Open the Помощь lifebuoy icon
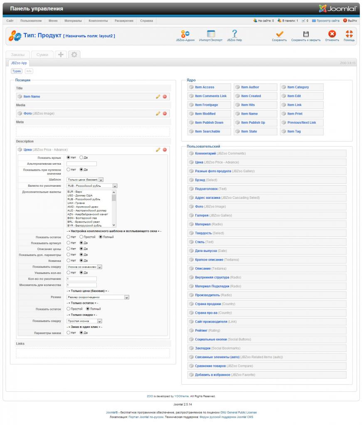362x425 pixels. (349, 34)
